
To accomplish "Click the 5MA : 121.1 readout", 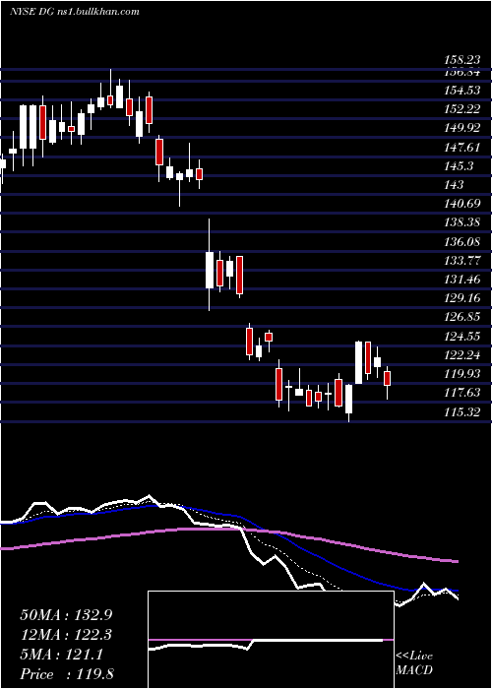I will coord(61,655).
